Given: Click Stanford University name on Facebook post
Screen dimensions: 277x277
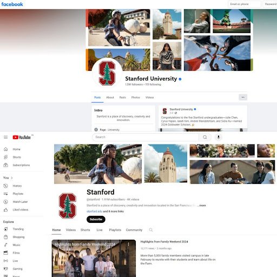Looking at the screenshot, I should pos(181,109).
